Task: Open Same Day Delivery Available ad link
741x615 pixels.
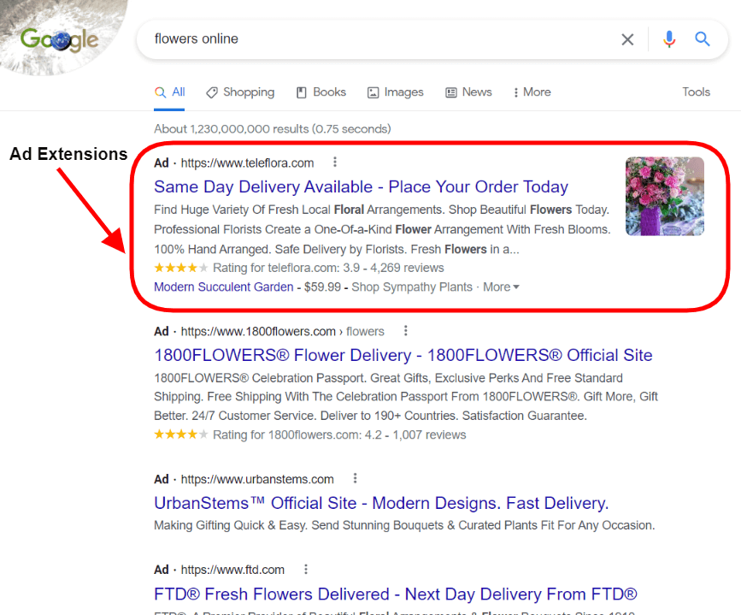Action: (361, 186)
